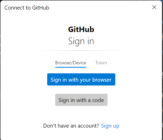Click the Connect to GitHub window title
163x140 pixels.
27,8
